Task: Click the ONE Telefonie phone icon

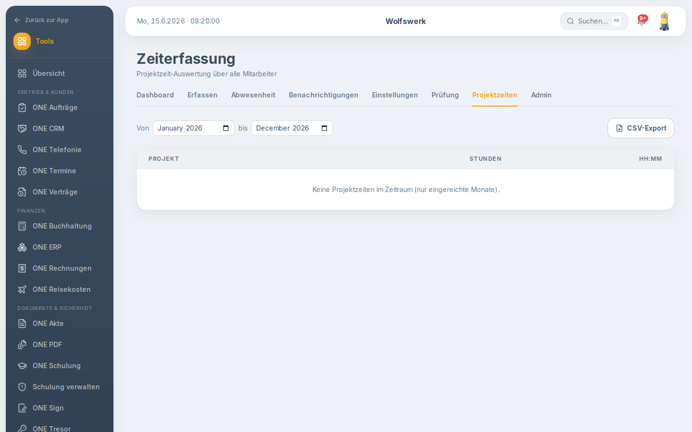Action: point(22,150)
